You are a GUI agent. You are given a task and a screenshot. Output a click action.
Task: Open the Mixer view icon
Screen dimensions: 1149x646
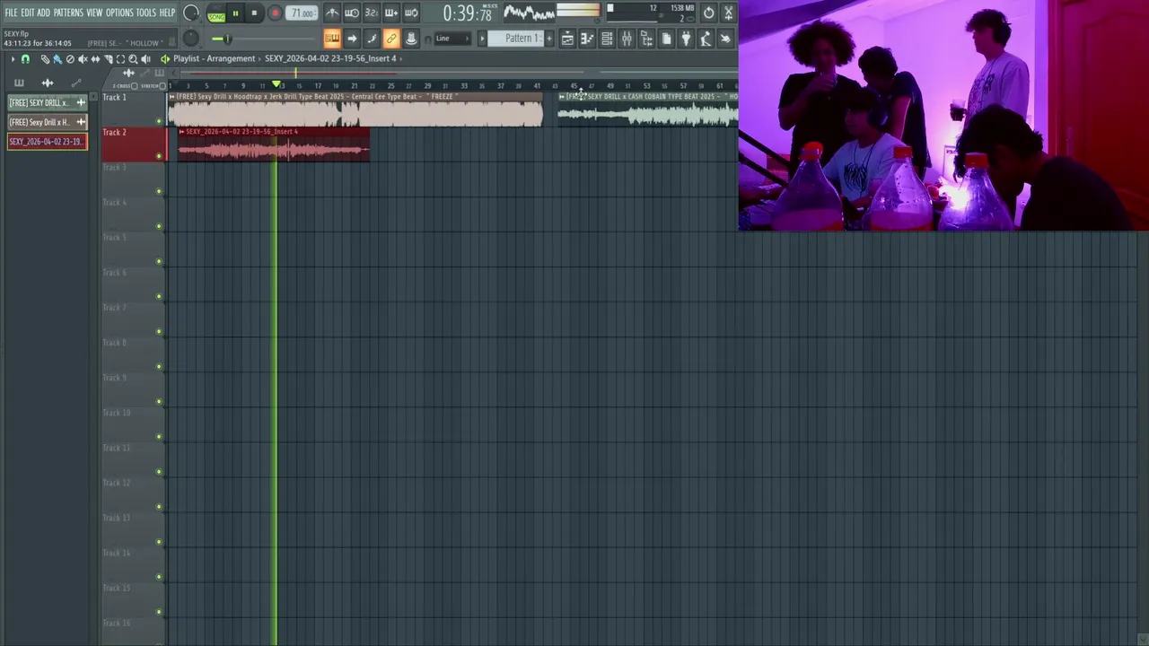pyautogui.click(x=627, y=39)
